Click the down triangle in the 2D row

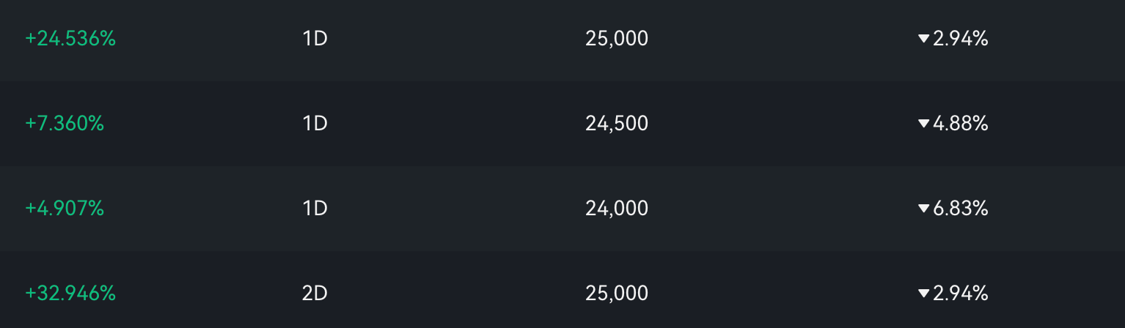pyautogui.click(x=923, y=294)
